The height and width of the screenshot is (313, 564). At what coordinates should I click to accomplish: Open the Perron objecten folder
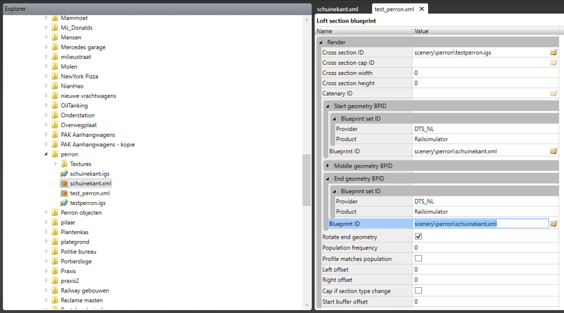coord(81,213)
